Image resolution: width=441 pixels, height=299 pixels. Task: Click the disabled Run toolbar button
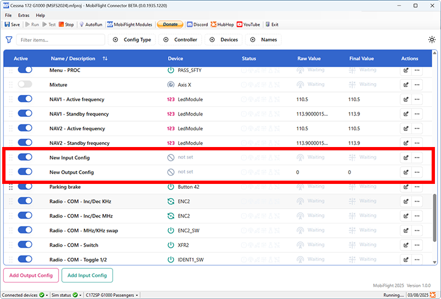coord(32,24)
